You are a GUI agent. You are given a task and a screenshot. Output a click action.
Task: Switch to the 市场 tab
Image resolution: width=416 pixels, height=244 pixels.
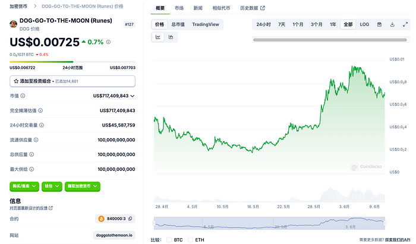click(179, 8)
